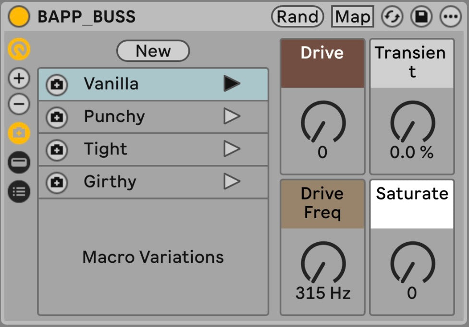Click the hot-swap preset icon
Viewport: 469px width, 327px height.
click(x=392, y=17)
